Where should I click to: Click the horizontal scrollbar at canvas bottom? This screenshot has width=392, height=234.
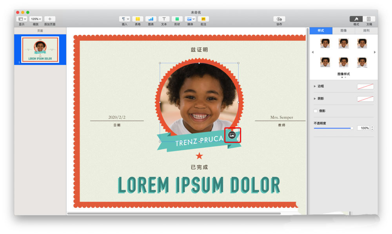(174, 214)
